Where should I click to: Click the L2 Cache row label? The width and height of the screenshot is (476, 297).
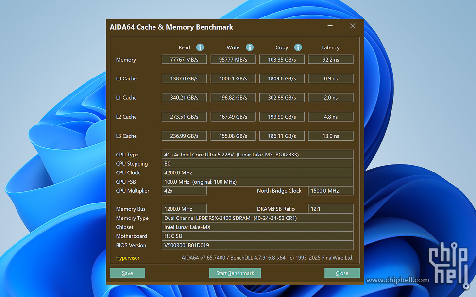[126, 117]
